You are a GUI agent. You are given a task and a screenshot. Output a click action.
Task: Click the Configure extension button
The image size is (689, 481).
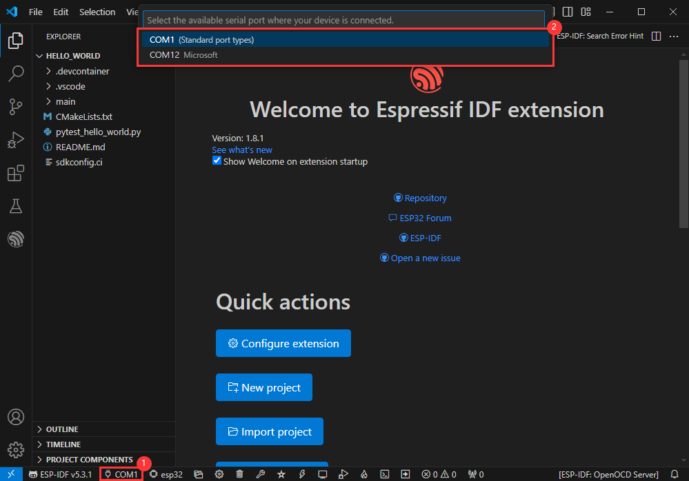tap(283, 343)
